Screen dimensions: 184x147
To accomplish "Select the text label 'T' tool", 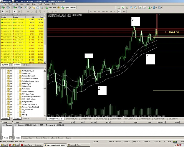I will (48, 11).
